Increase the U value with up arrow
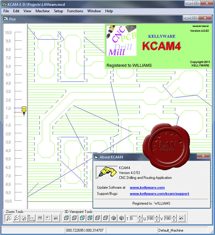 [157, 217]
